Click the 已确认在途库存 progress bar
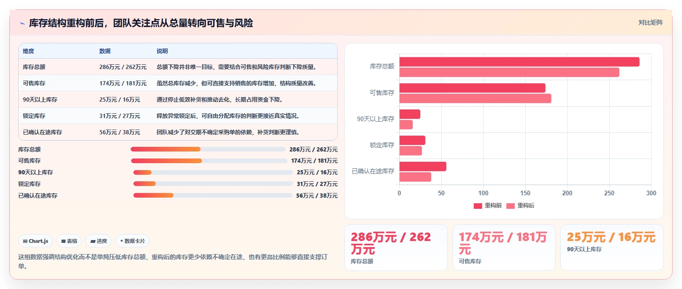The image size is (682, 289). point(213,195)
